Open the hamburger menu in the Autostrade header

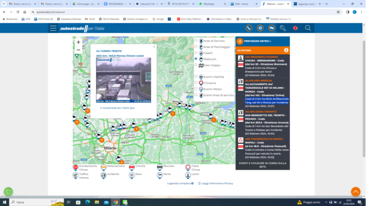[53, 28]
